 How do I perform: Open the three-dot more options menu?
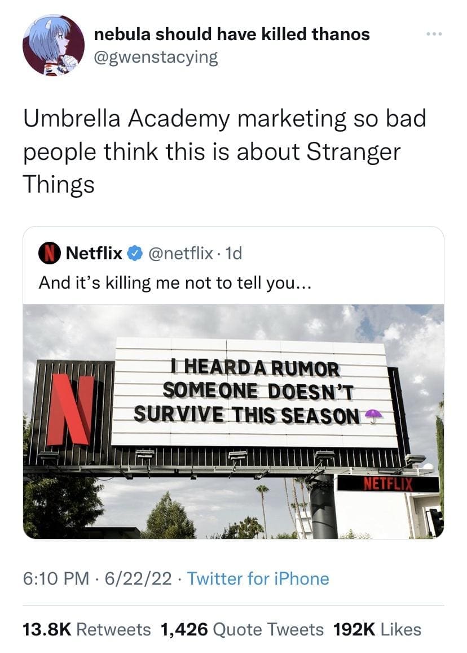(434, 34)
